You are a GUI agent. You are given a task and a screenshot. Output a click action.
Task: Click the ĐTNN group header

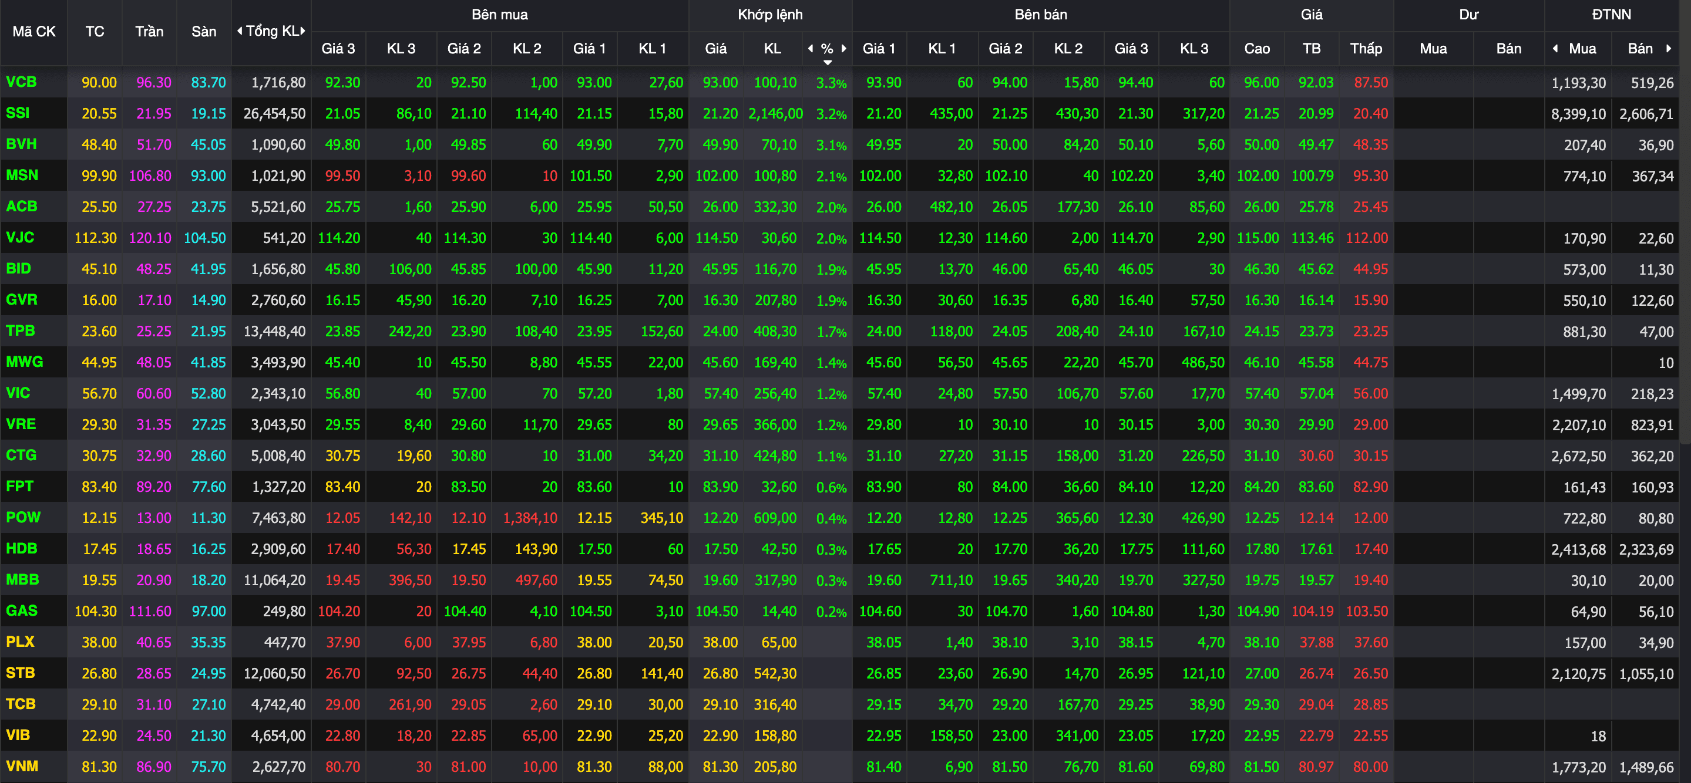point(1611,15)
